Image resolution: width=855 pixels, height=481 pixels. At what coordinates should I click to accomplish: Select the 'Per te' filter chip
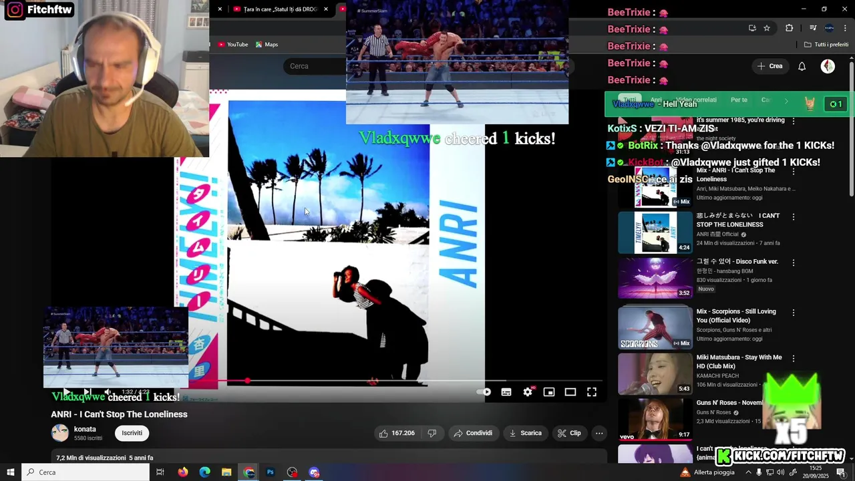(x=739, y=100)
